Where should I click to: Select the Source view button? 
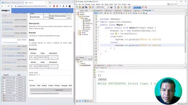click(x=96, y=13)
